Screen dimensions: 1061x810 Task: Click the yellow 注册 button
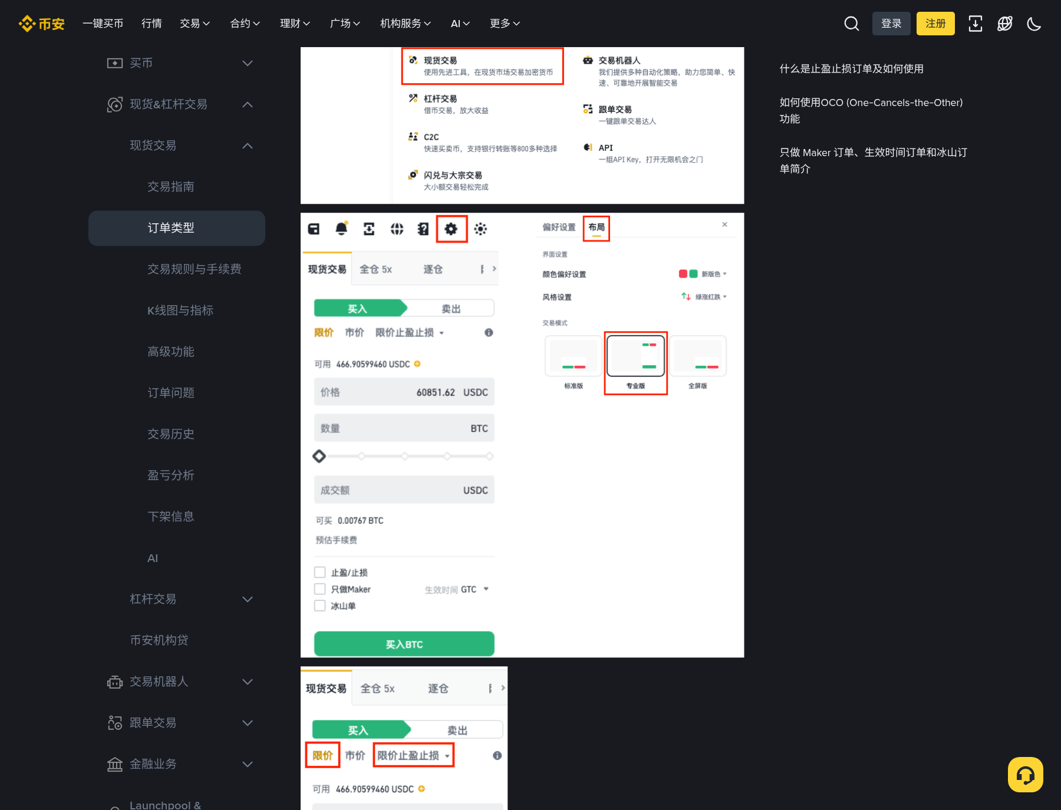[x=935, y=24]
